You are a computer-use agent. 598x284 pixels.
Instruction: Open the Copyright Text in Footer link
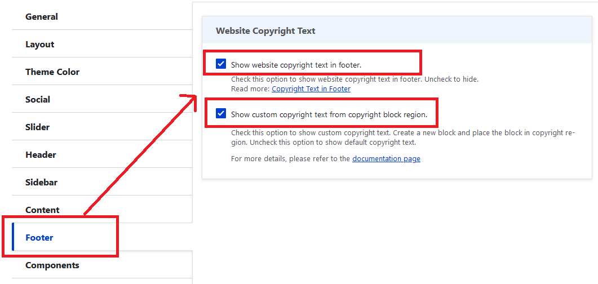click(311, 89)
